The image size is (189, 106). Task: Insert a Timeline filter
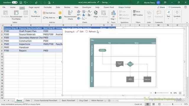click(138, 15)
